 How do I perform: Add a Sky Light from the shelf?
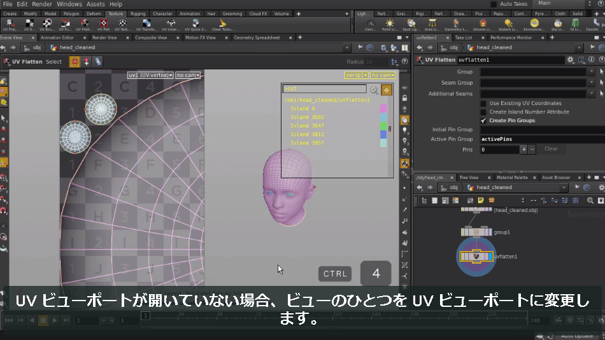coord(557,25)
